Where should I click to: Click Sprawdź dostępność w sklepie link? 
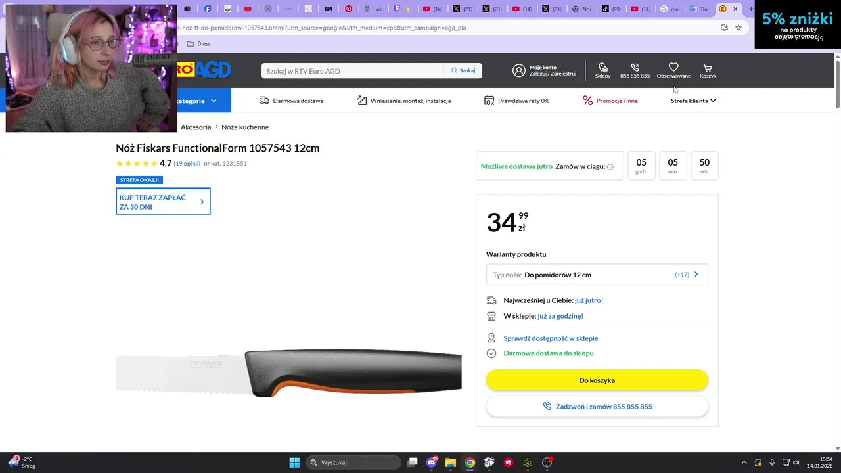pyautogui.click(x=551, y=338)
